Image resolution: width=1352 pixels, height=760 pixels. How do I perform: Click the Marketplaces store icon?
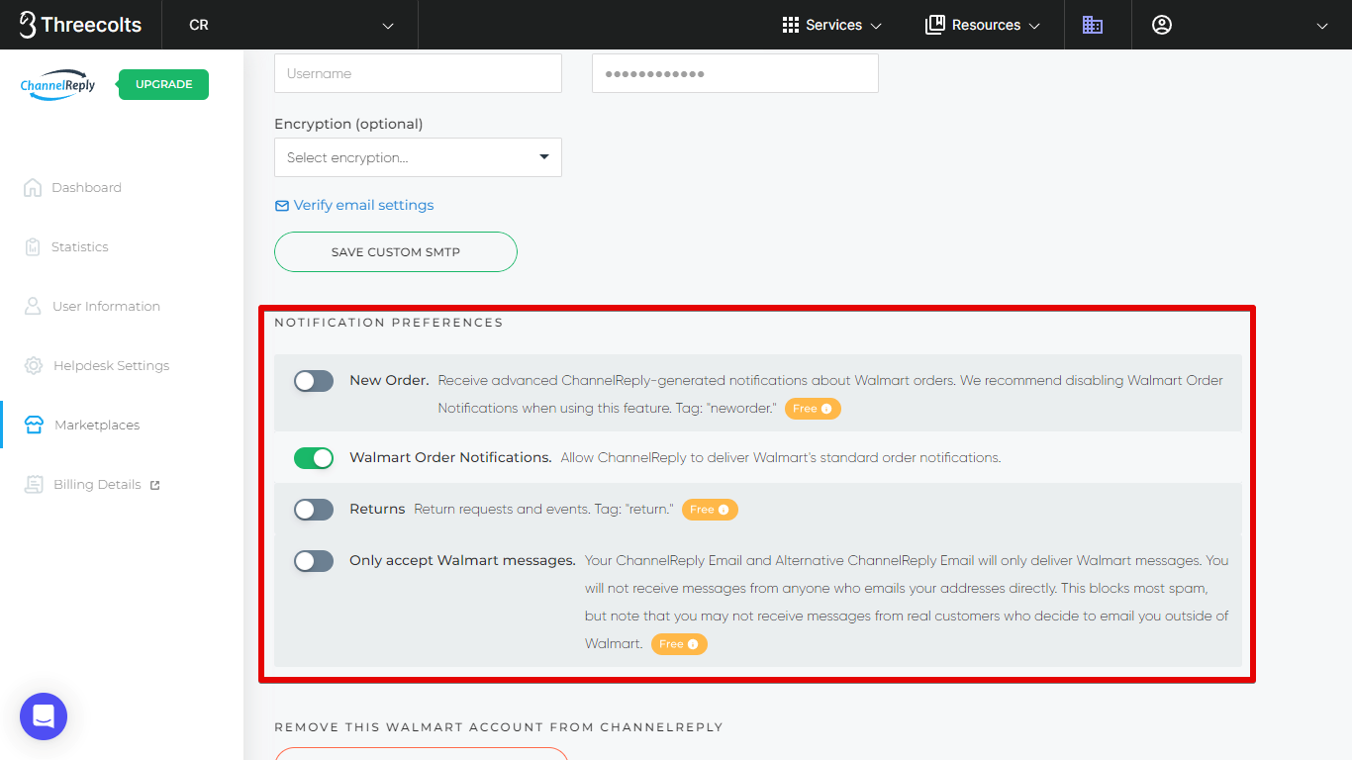click(x=34, y=425)
